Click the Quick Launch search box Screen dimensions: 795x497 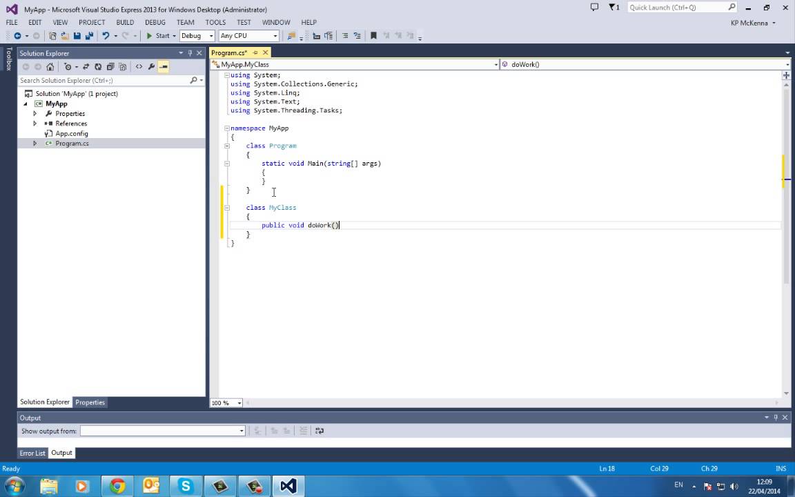tap(682, 7)
